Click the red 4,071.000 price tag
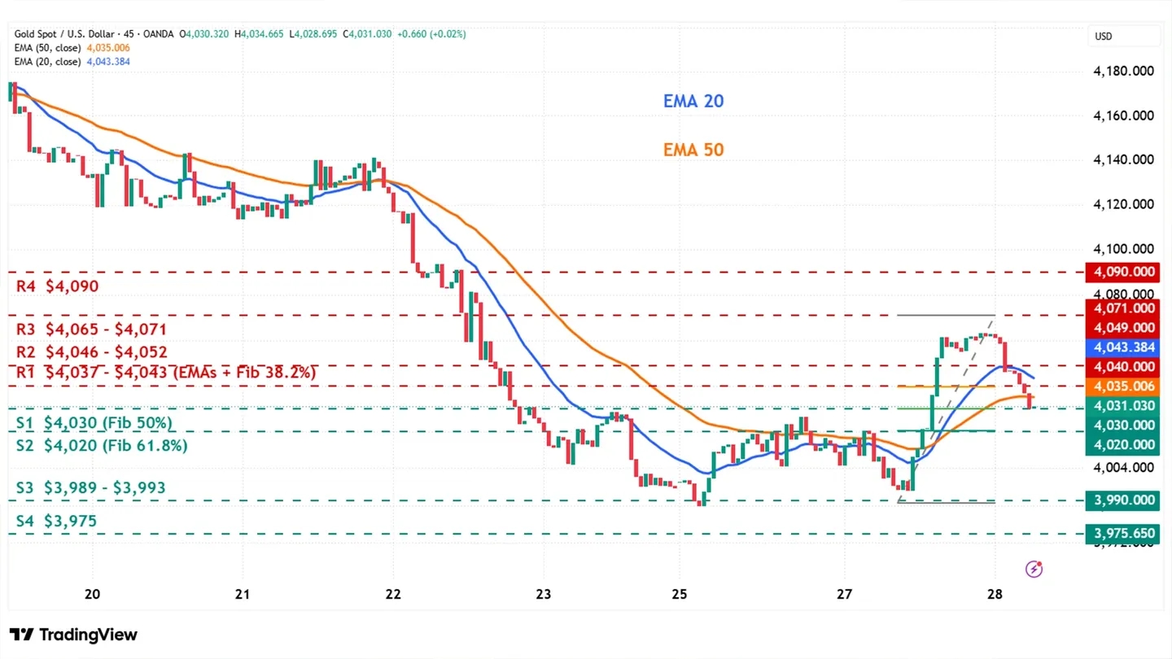Screen dimensions: 1172x659 point(1122,308)
